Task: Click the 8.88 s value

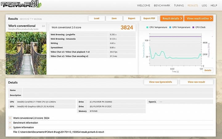Action: coord(113,47)
